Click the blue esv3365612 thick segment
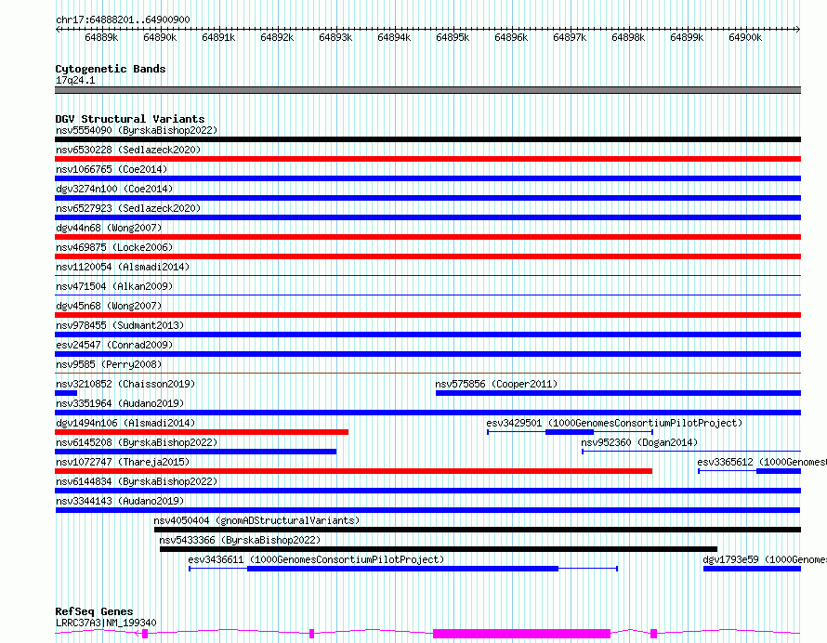Screen dimensions: 827x643 tap(779, 471)
